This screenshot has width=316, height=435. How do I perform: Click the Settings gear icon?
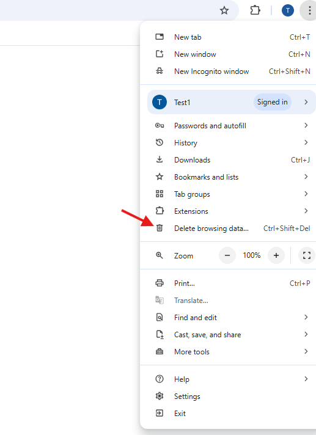[160, 396]
